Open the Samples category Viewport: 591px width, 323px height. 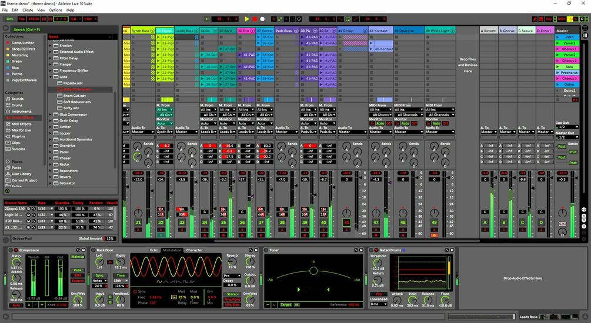tap(18, 149)
